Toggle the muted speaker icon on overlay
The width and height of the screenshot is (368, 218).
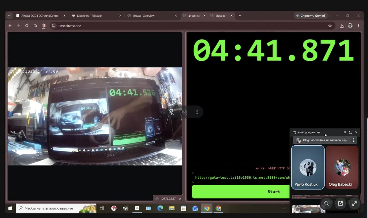(x=184, y=112)
